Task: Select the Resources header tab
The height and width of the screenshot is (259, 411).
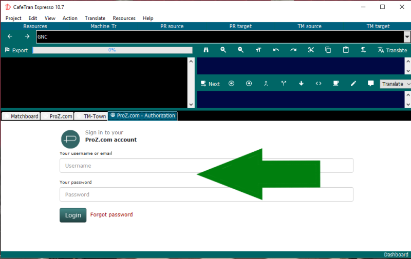Action: pos(35,26)
